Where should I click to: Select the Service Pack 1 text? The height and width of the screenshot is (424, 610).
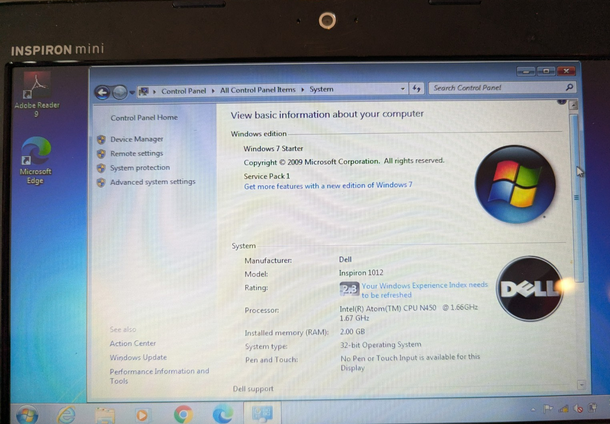click(267, 176)
